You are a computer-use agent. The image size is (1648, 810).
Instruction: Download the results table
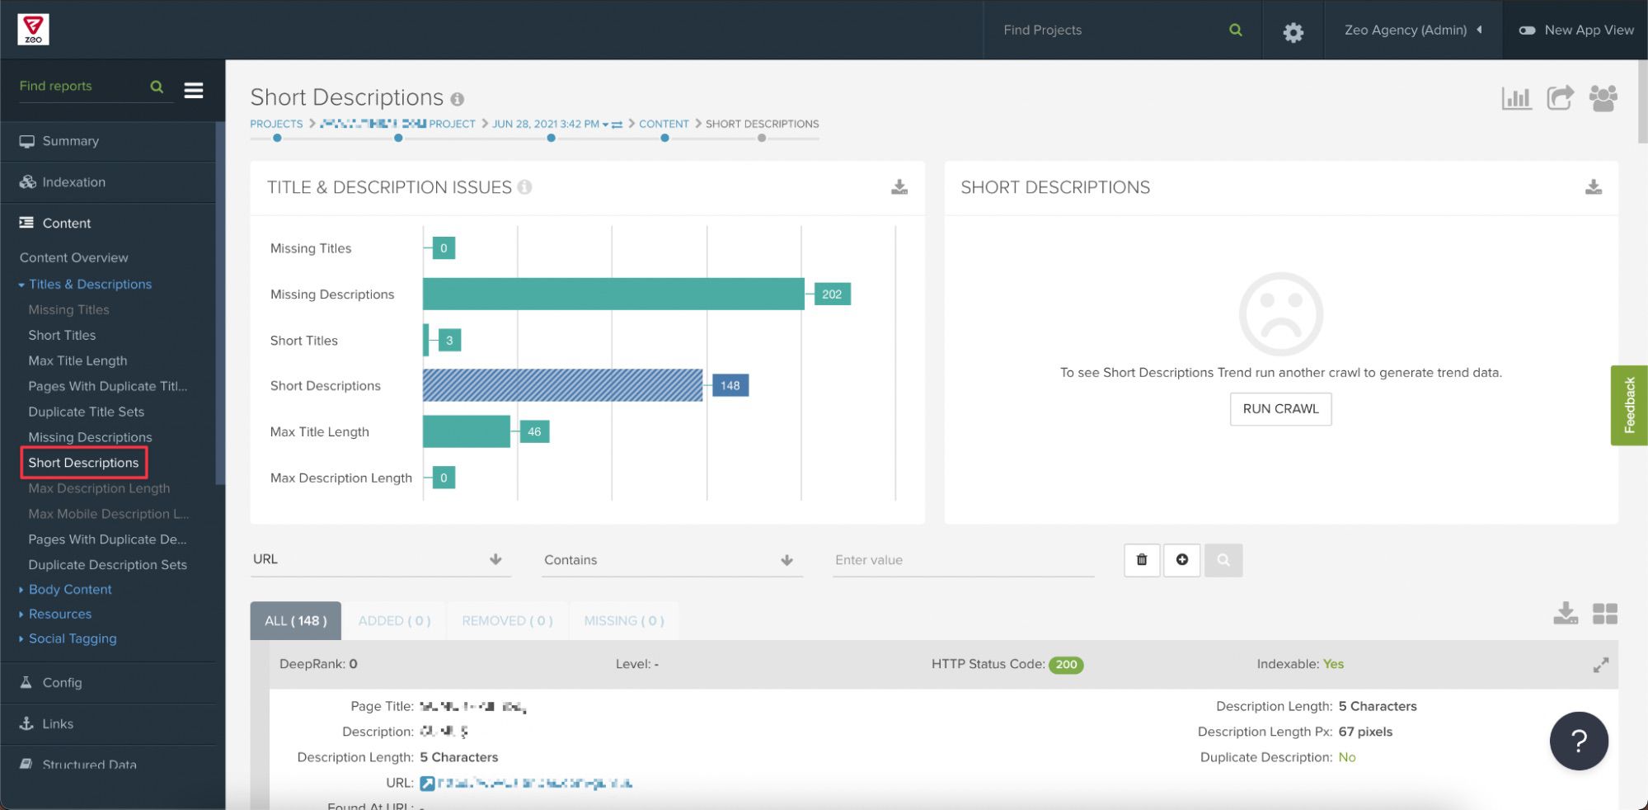(1566, 613)
